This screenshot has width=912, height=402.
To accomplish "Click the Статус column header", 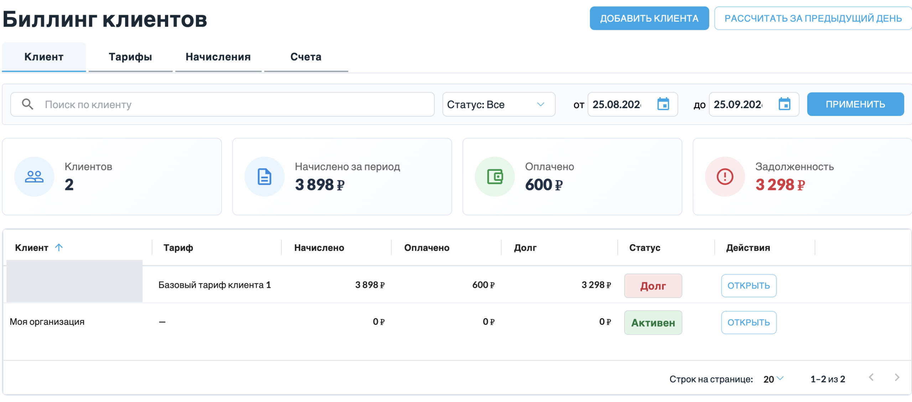I will click(645, 248).
